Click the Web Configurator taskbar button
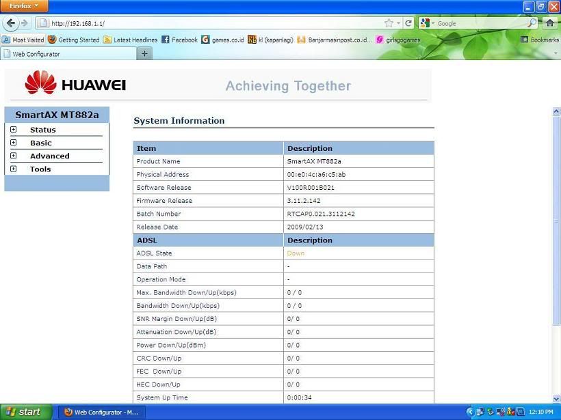The height and width of the screenshot is (420, 561). [102, 412]
